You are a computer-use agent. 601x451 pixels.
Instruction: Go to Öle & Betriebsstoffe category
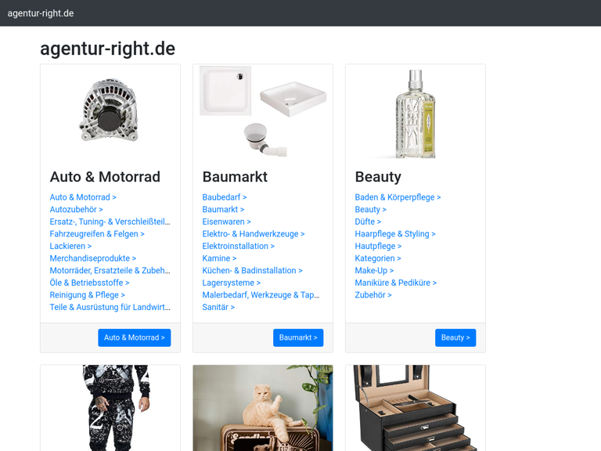pyautogui.click(x=89, y=283)
